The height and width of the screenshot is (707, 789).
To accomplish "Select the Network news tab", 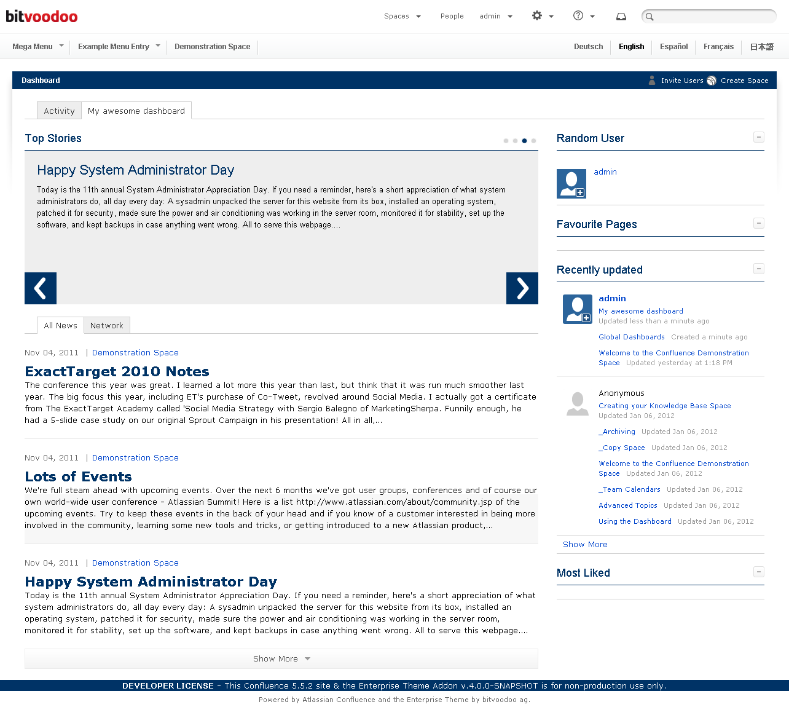I will [x=107, y=325].
